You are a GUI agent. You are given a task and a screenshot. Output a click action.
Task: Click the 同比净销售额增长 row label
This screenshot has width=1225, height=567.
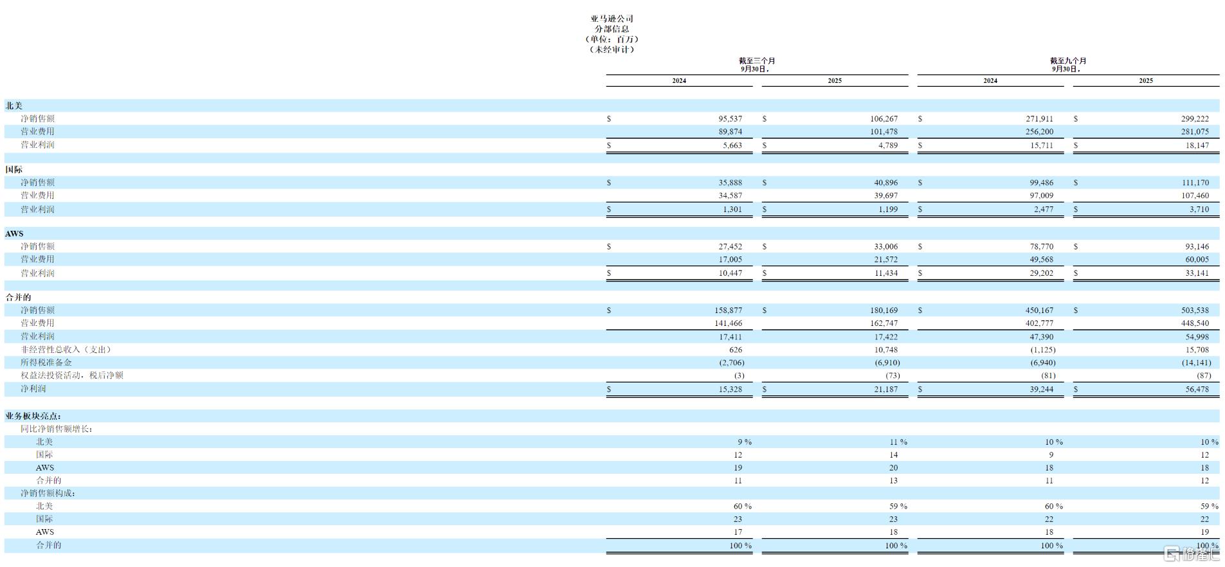56,429
